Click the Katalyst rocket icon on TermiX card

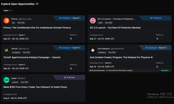coord(60,48)
